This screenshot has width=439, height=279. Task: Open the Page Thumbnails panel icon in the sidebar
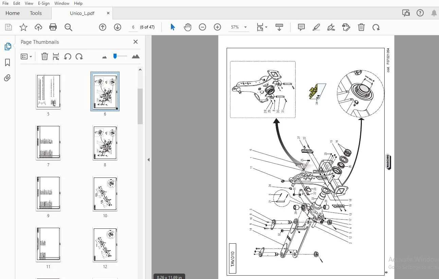click(x=7, y=46)
